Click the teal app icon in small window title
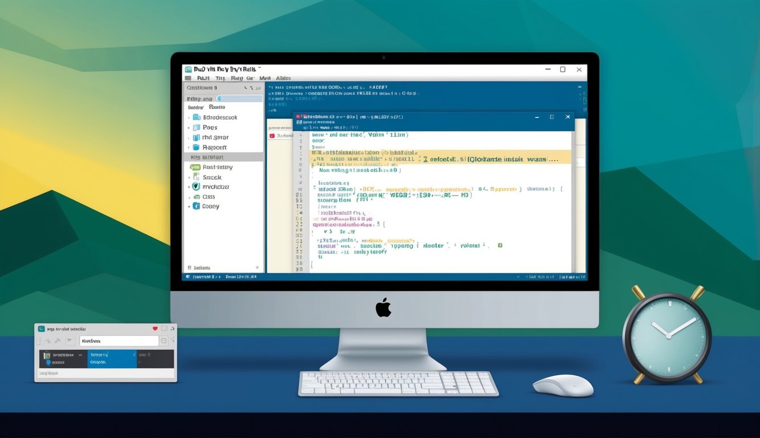The height and width of the screenshot is (438, 760). click(x=41, y=329)
